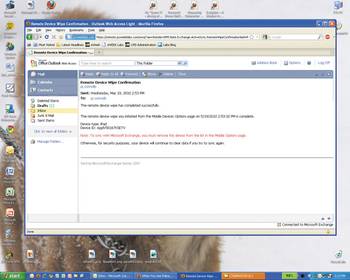The width and height of the screenshot is (350, 280).
Task: Reload the page with the blue refresh icon
Action: 46,37
